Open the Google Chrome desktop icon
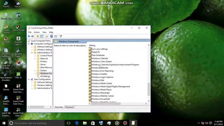This screenshot has width=224, height=126. [6, 29]
